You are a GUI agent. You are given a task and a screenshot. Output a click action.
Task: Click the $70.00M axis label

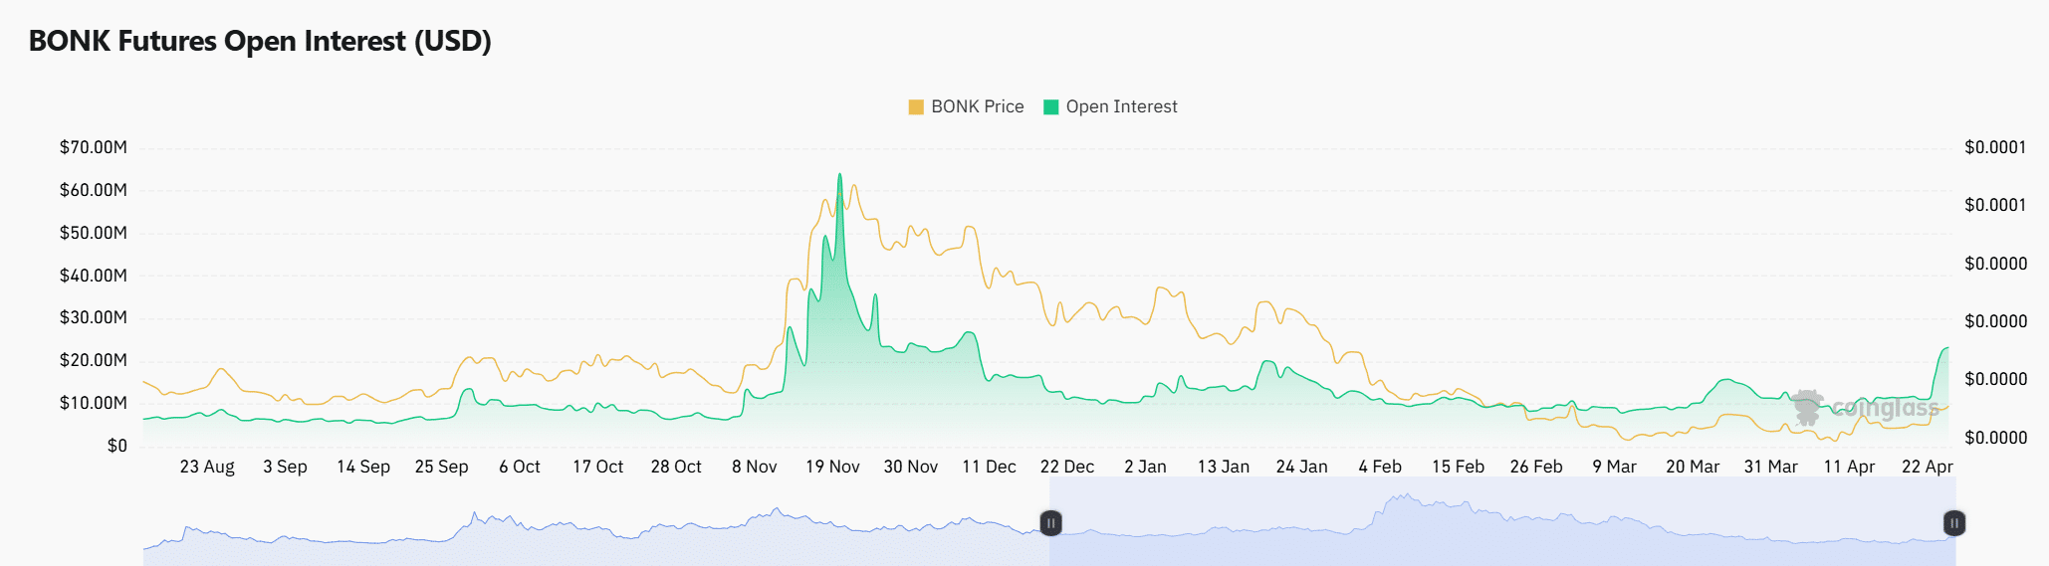tap(94, 147)
